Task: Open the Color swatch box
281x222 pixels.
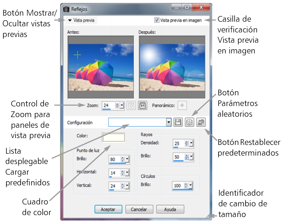Action: (x=113, y=137)
